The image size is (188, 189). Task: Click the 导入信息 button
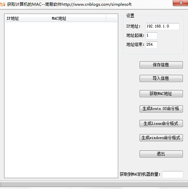[161, 78]
